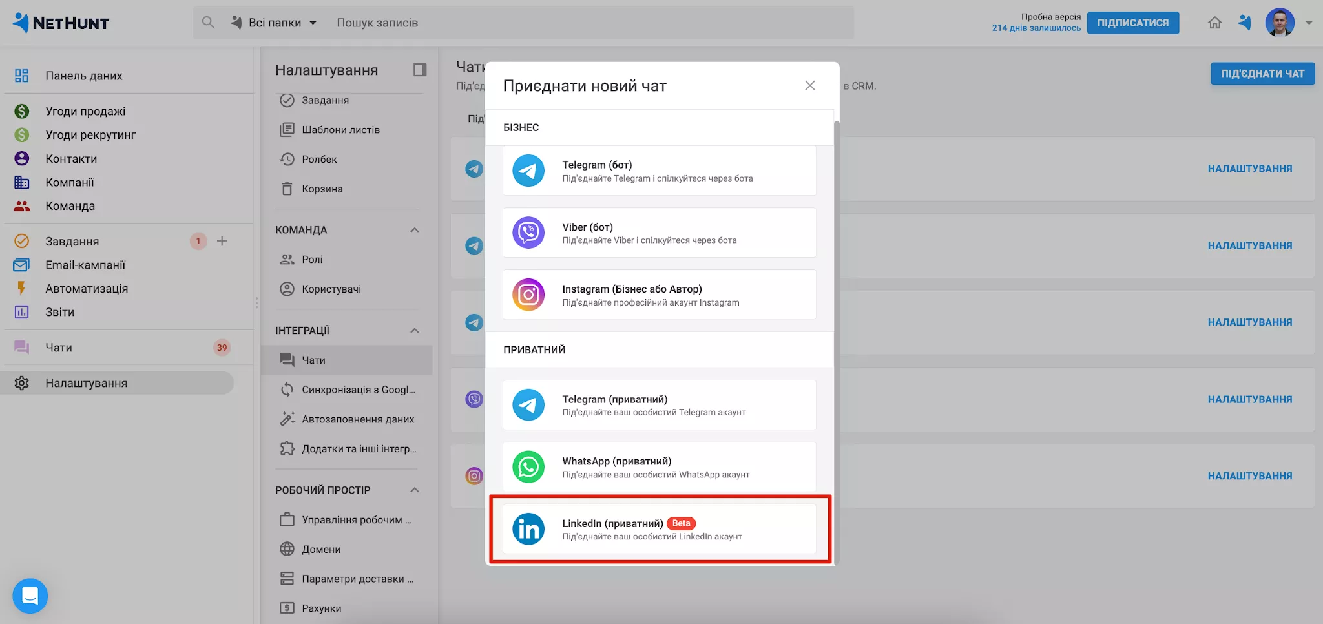Collapse the РОБОЧИЙ ПРОСТІР section
The image size is (1323, 624).
point(415,490)
